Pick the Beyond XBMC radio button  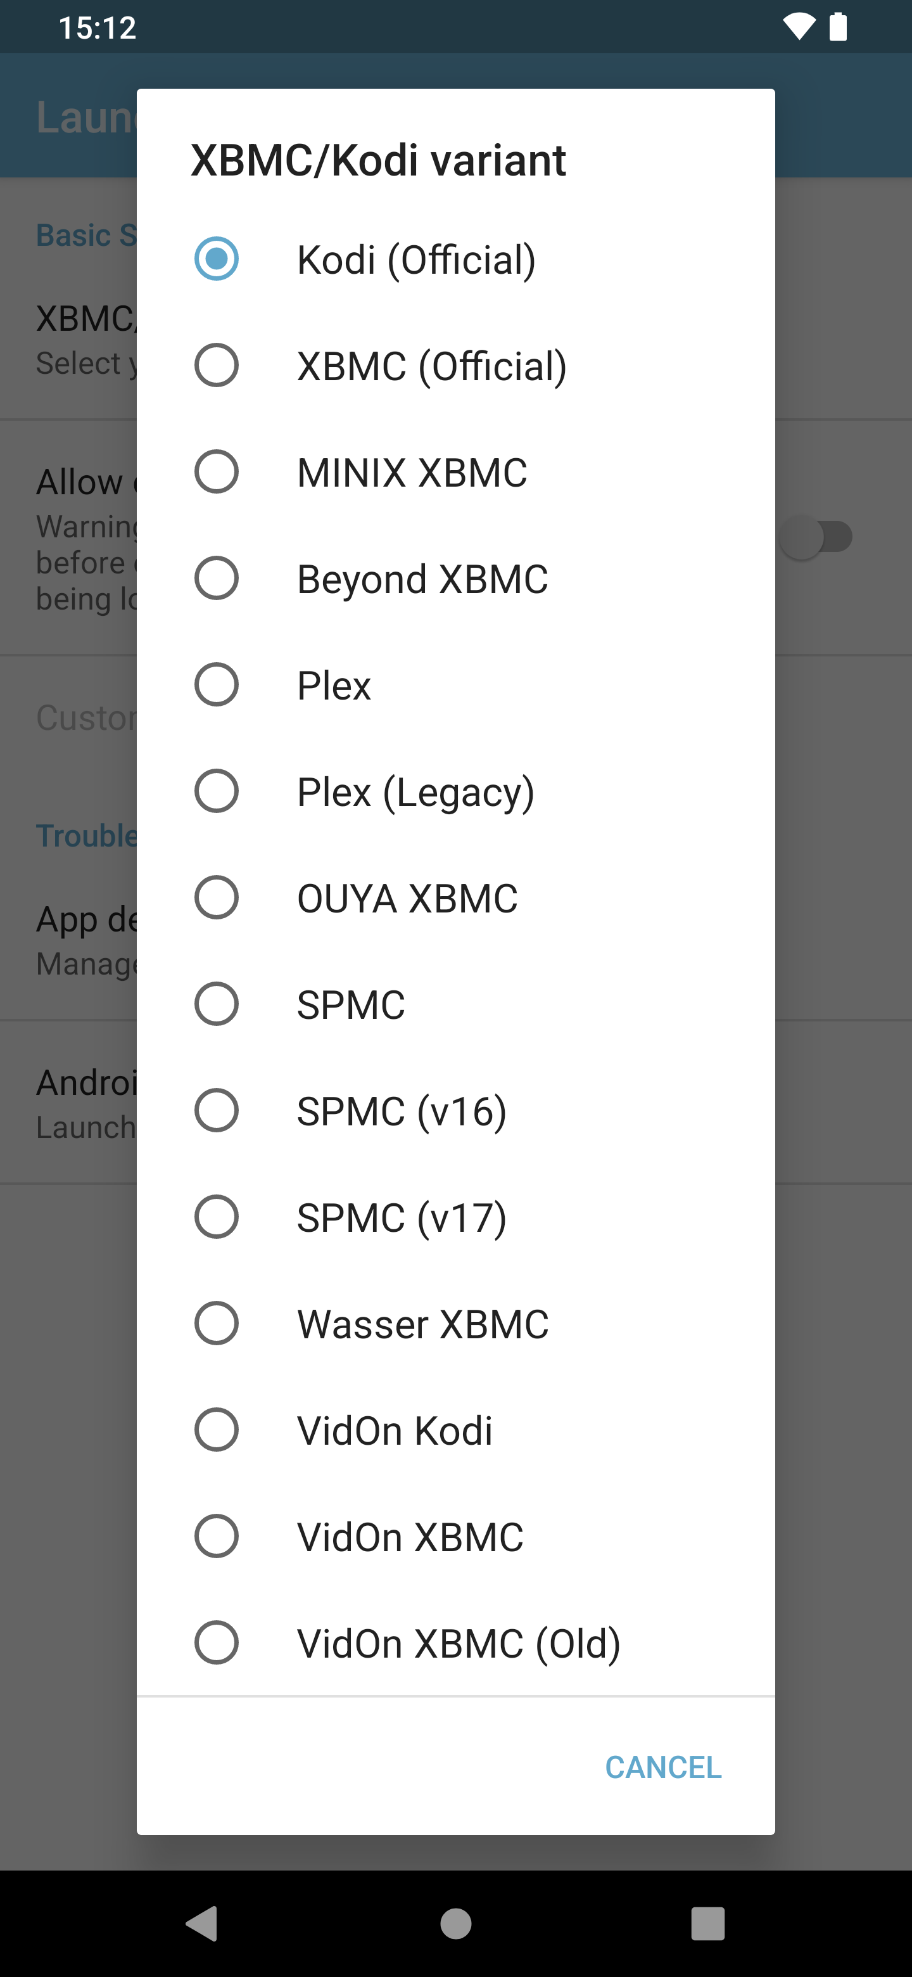coord(217,578)
